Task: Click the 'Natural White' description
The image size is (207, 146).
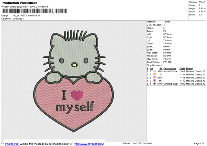Action: [x=170, y=71]
